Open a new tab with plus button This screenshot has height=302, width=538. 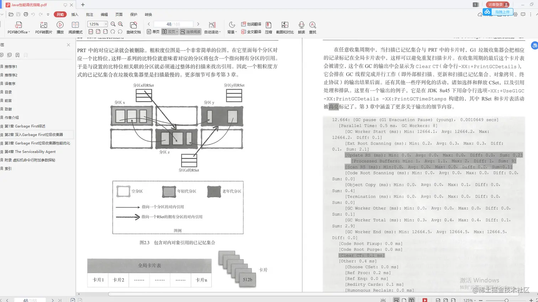[x=83, y=5]
